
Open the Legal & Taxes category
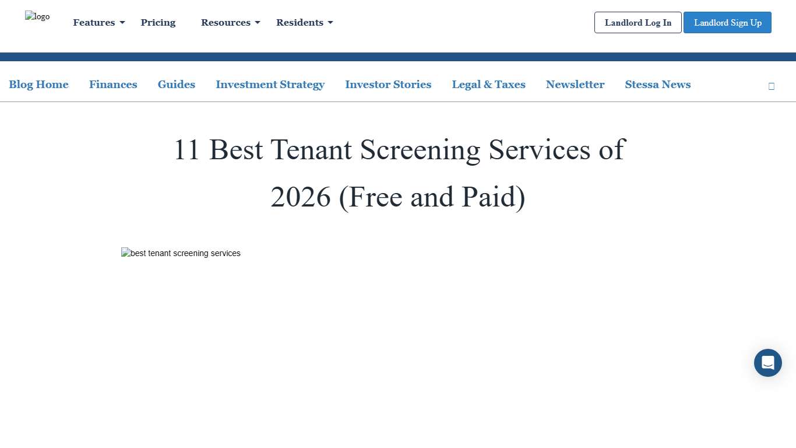coord(488,85)
